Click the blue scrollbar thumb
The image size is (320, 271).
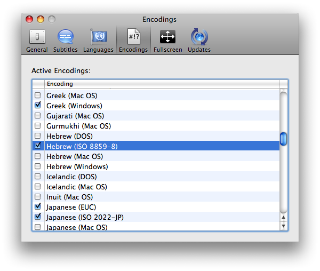284,139
